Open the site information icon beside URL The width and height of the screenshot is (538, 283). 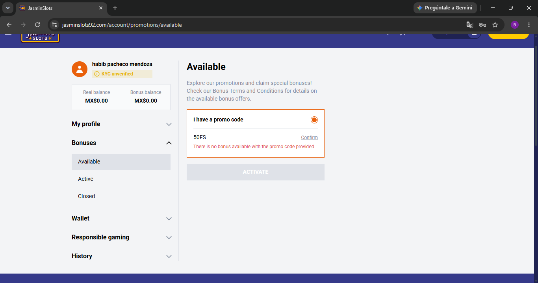tap(54, 25)
